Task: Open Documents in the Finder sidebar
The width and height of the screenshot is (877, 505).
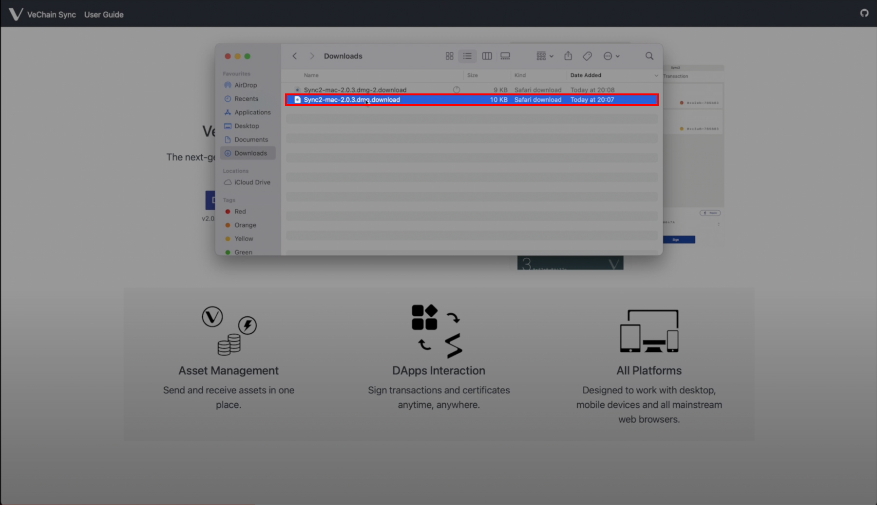Action: [251, 140]
